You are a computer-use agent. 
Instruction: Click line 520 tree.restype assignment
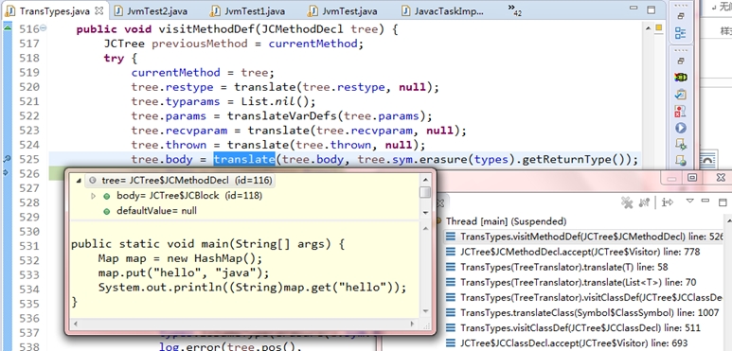285,87
